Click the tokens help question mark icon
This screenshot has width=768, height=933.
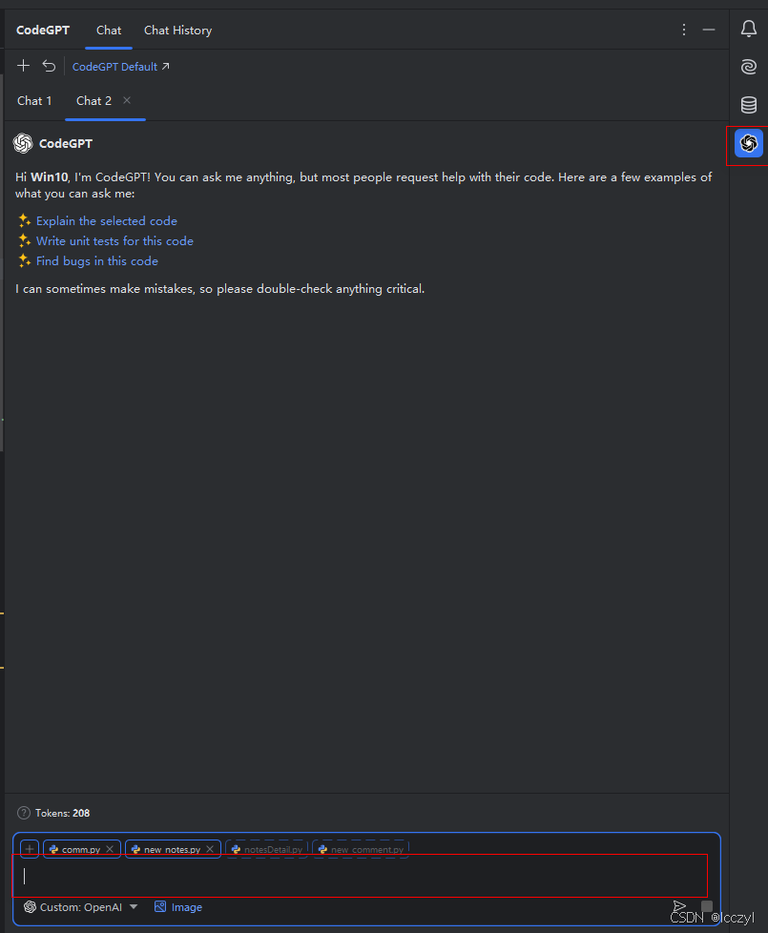pos(24,813)
